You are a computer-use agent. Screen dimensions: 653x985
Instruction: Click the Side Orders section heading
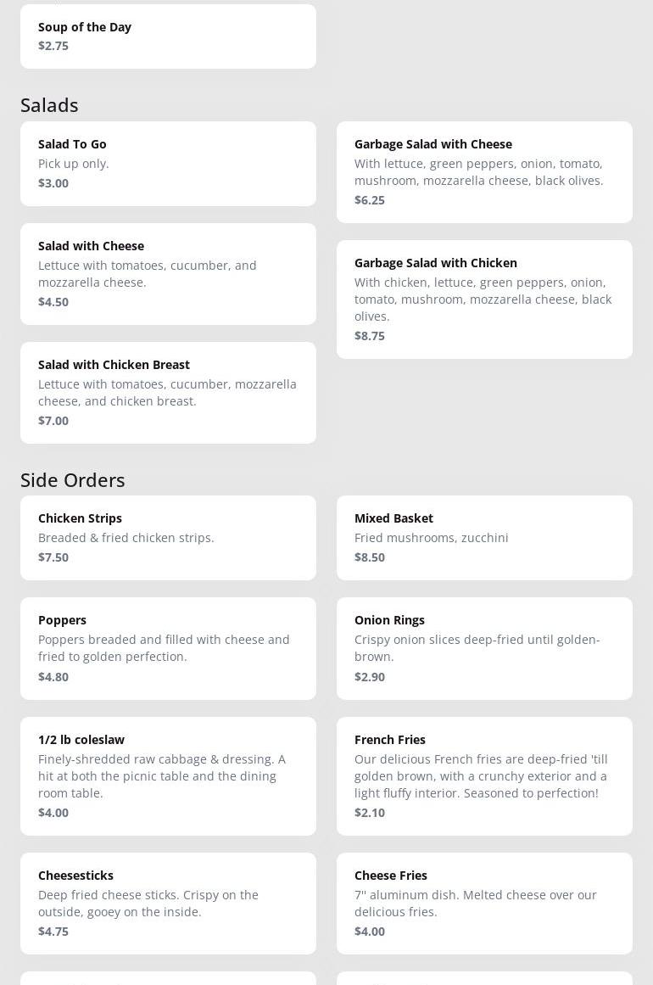73,480
